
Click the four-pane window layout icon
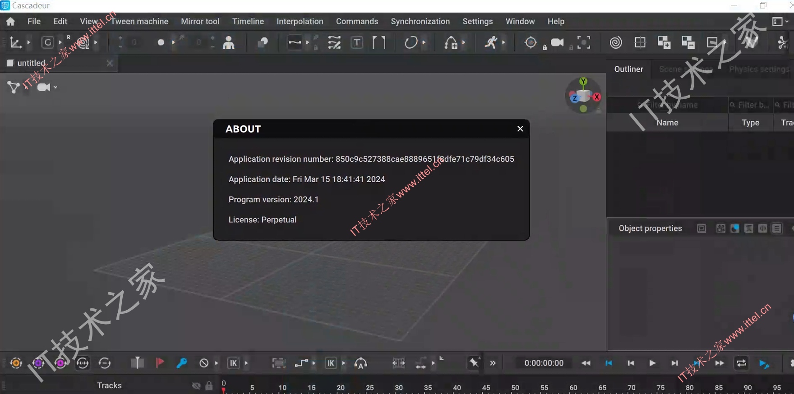click(640, 43)
